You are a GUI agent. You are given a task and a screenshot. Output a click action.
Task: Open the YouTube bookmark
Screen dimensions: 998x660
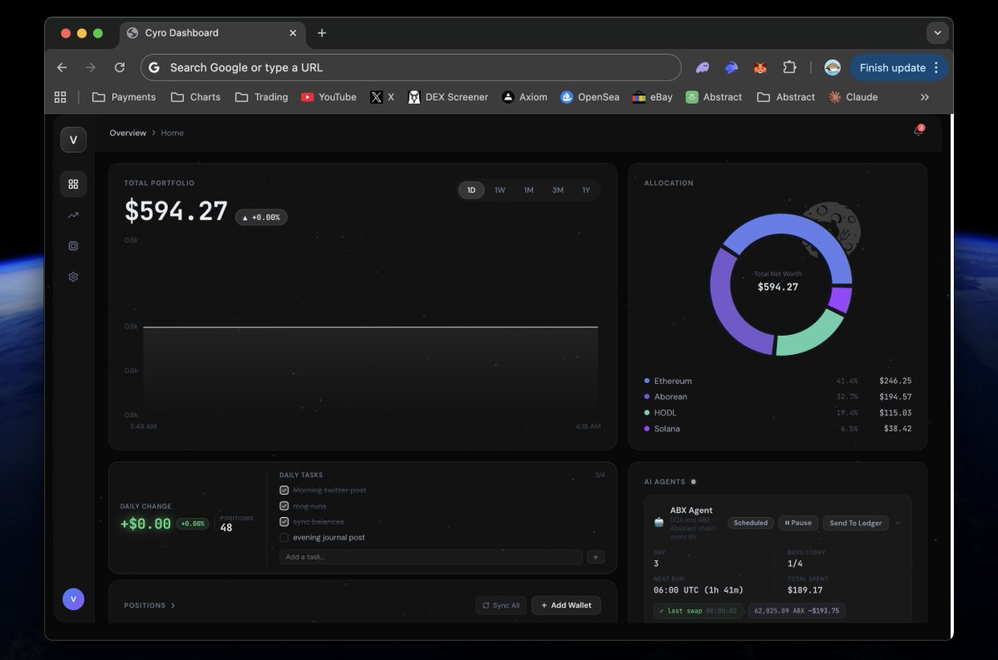coord(329,97)
